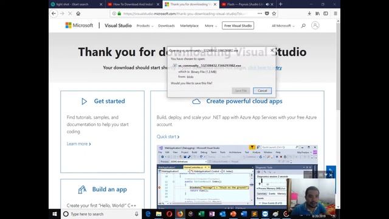Image resolution: width=389 pixels, height=219 pixels.
Task: Open the page actions three-dot menu
Action: point(260,13)
